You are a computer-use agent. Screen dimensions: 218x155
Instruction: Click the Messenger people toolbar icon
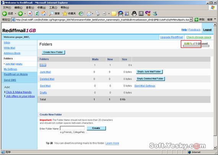coord(155,13)
